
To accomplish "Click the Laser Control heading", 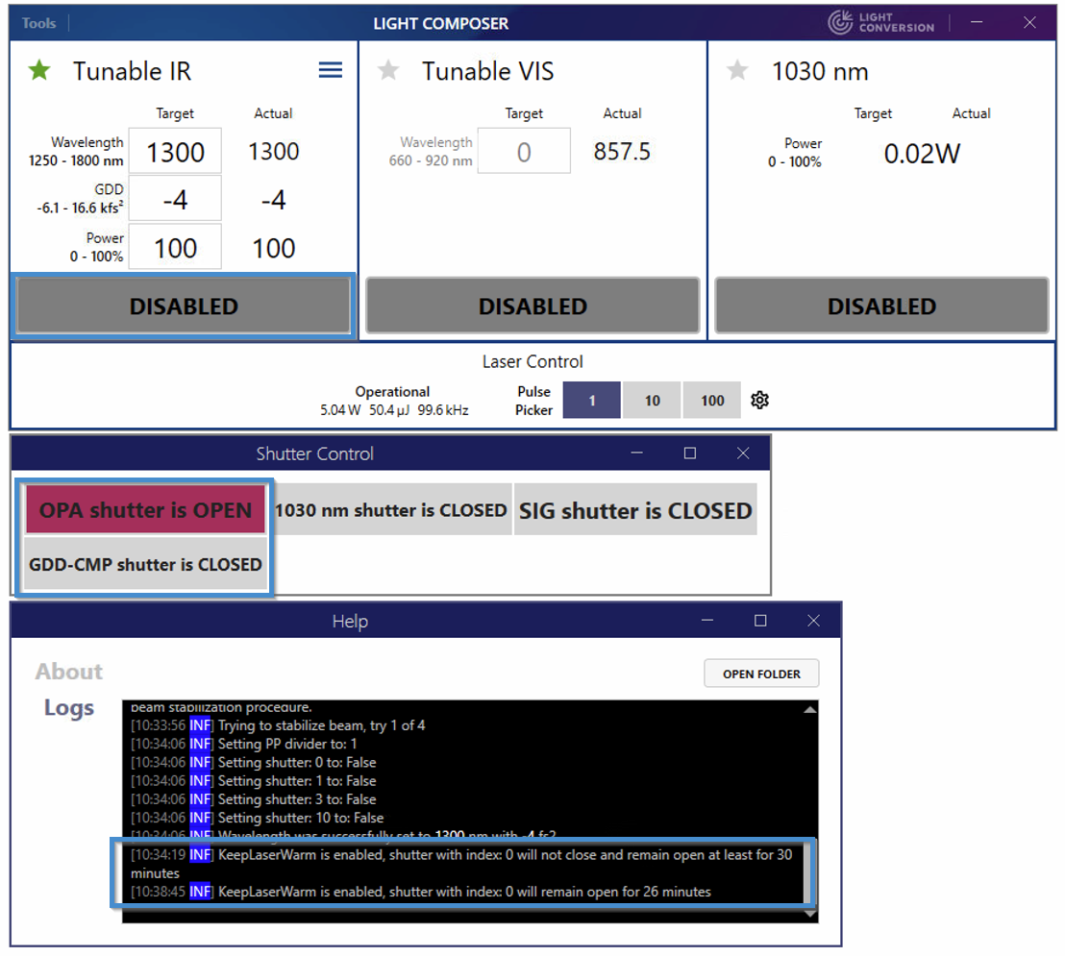I will point(532,361).
